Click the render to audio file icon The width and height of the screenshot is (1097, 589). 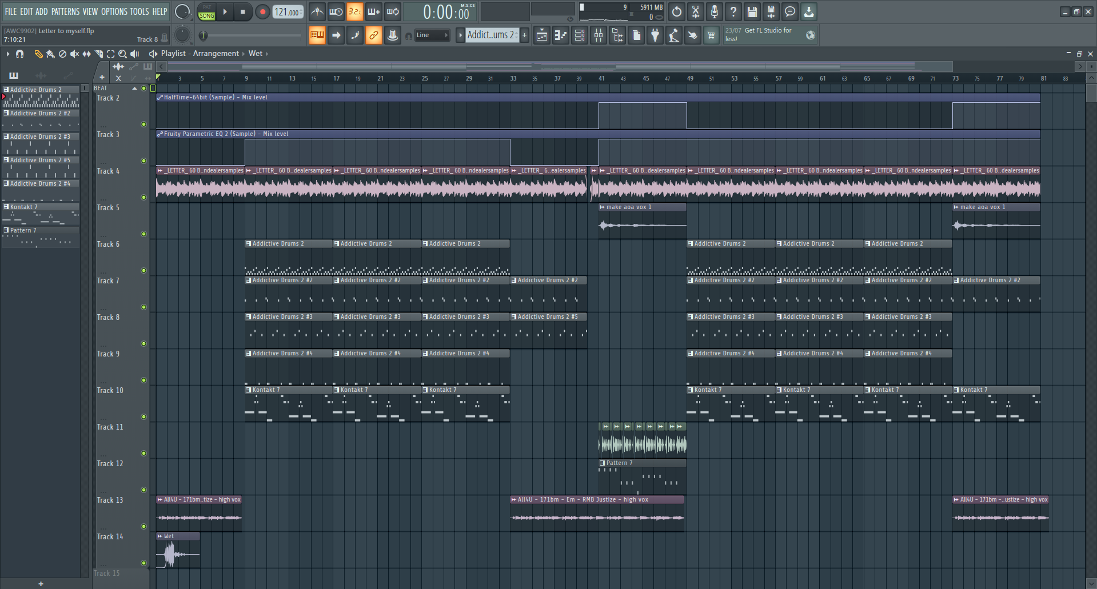pyautogui.click(x=771, y=11)
